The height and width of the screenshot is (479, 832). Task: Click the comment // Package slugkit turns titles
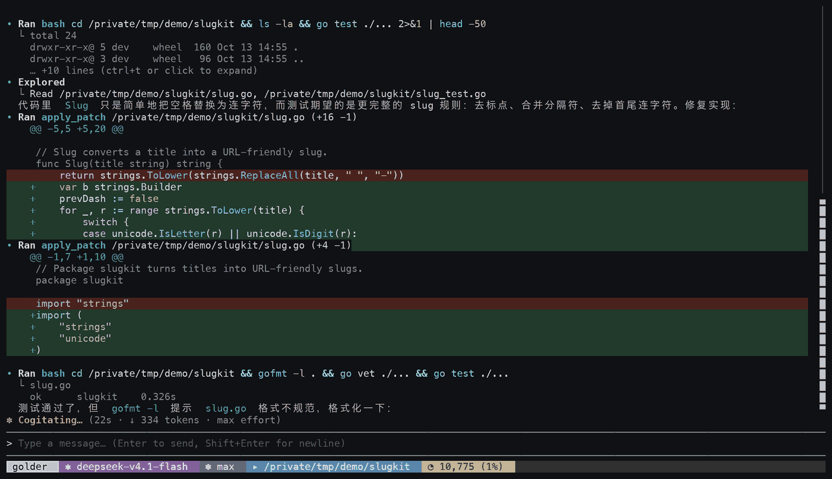tap(199, 269)
